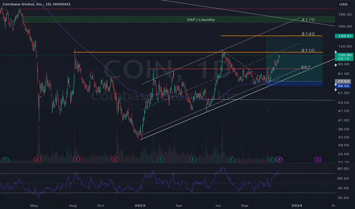Click the 32.50 price axis value

point(344,137)
